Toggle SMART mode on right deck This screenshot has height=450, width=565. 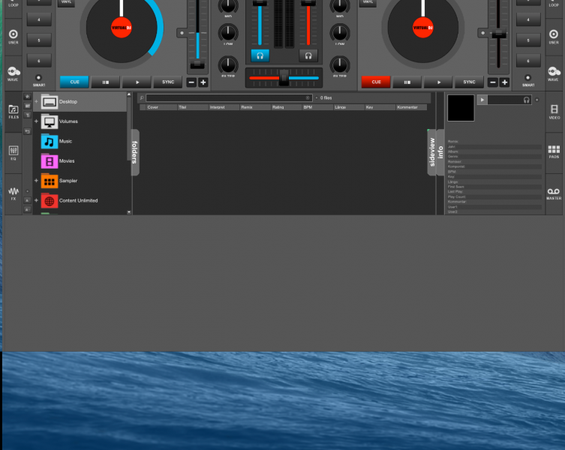[527, 77]
